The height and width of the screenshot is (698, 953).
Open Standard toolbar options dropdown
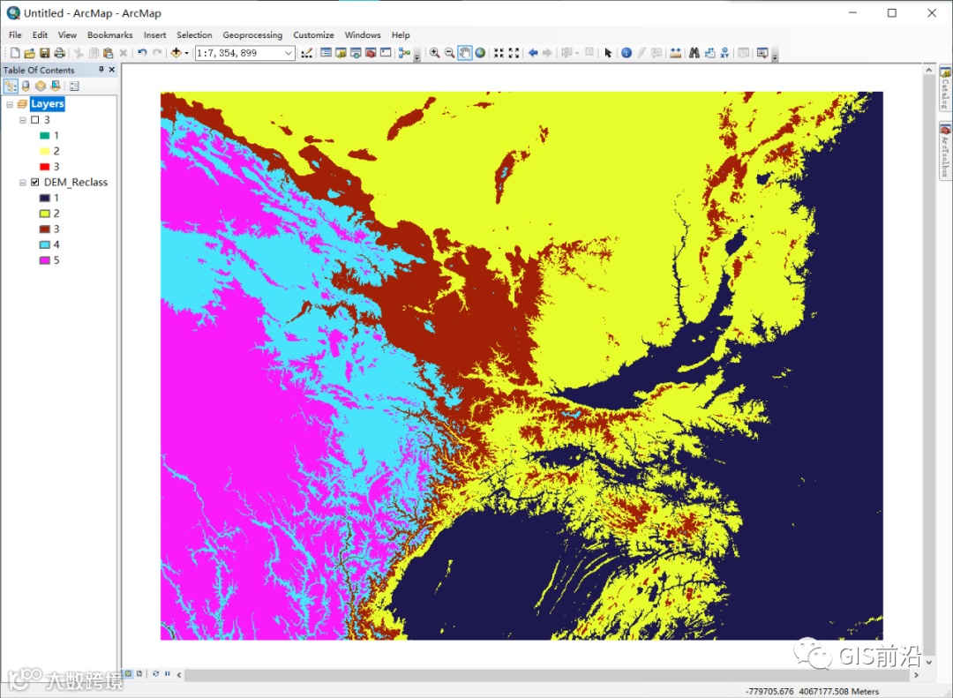pyautogui.click(x=416, y=56)
